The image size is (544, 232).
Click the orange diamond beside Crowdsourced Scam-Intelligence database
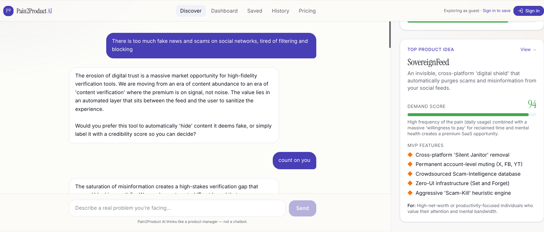coord(410,174)
